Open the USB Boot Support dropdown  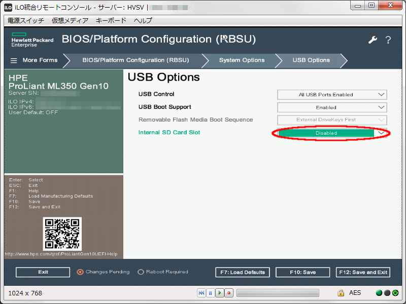pyautogui.click(x=332, y=107)
